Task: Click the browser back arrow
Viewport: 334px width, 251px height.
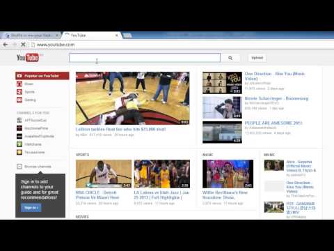Action: (6, 45)
